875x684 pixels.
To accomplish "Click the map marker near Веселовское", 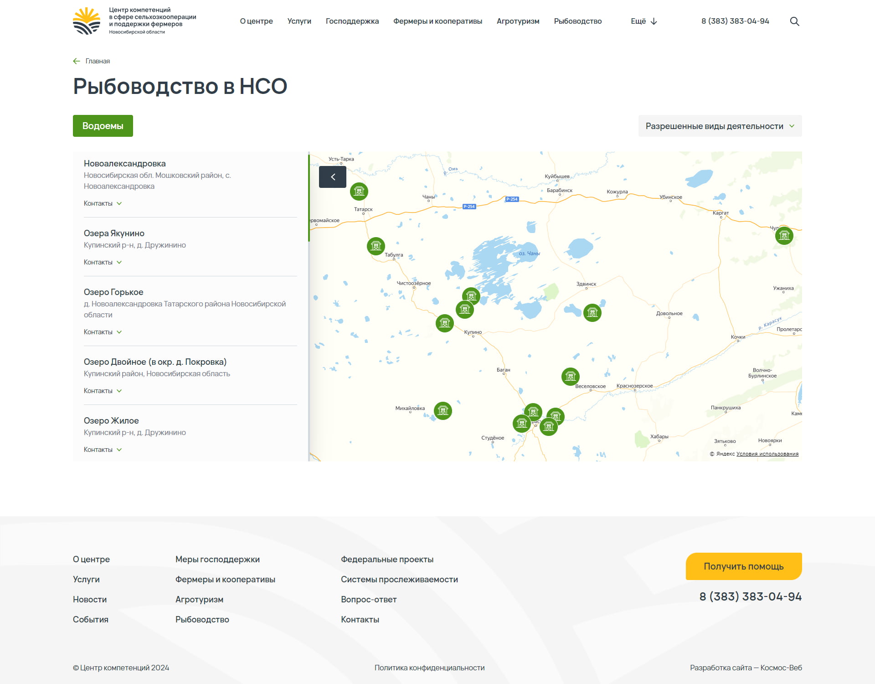I will pyautogui.click(x=571, y=377).
